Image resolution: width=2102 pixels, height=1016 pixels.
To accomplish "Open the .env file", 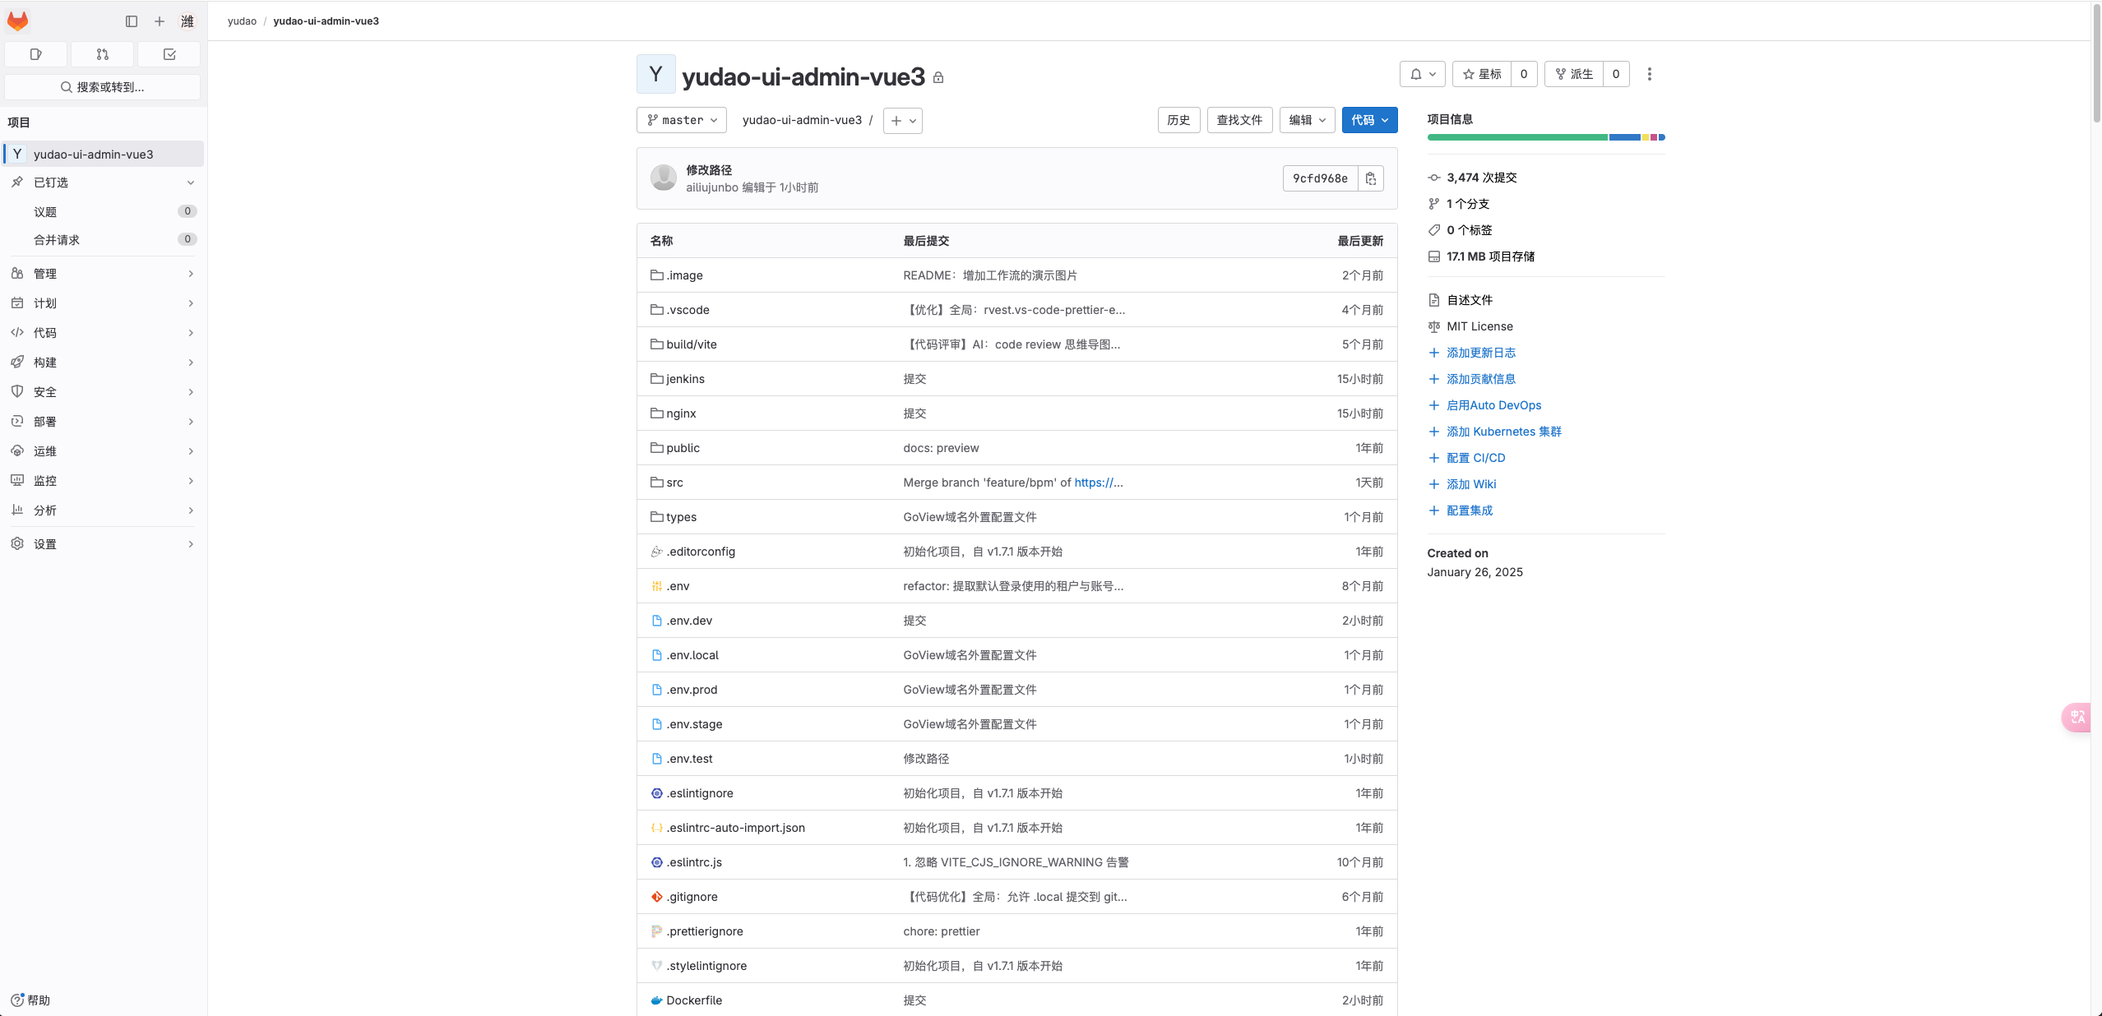I will click(x=678, y=586).
